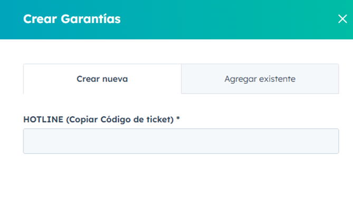
Task: Click the Crear Garantías title text
Action: click(72, 19)
